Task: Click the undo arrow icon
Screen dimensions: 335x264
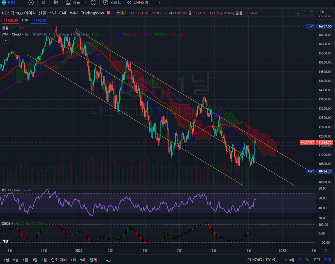Action: 158,3
